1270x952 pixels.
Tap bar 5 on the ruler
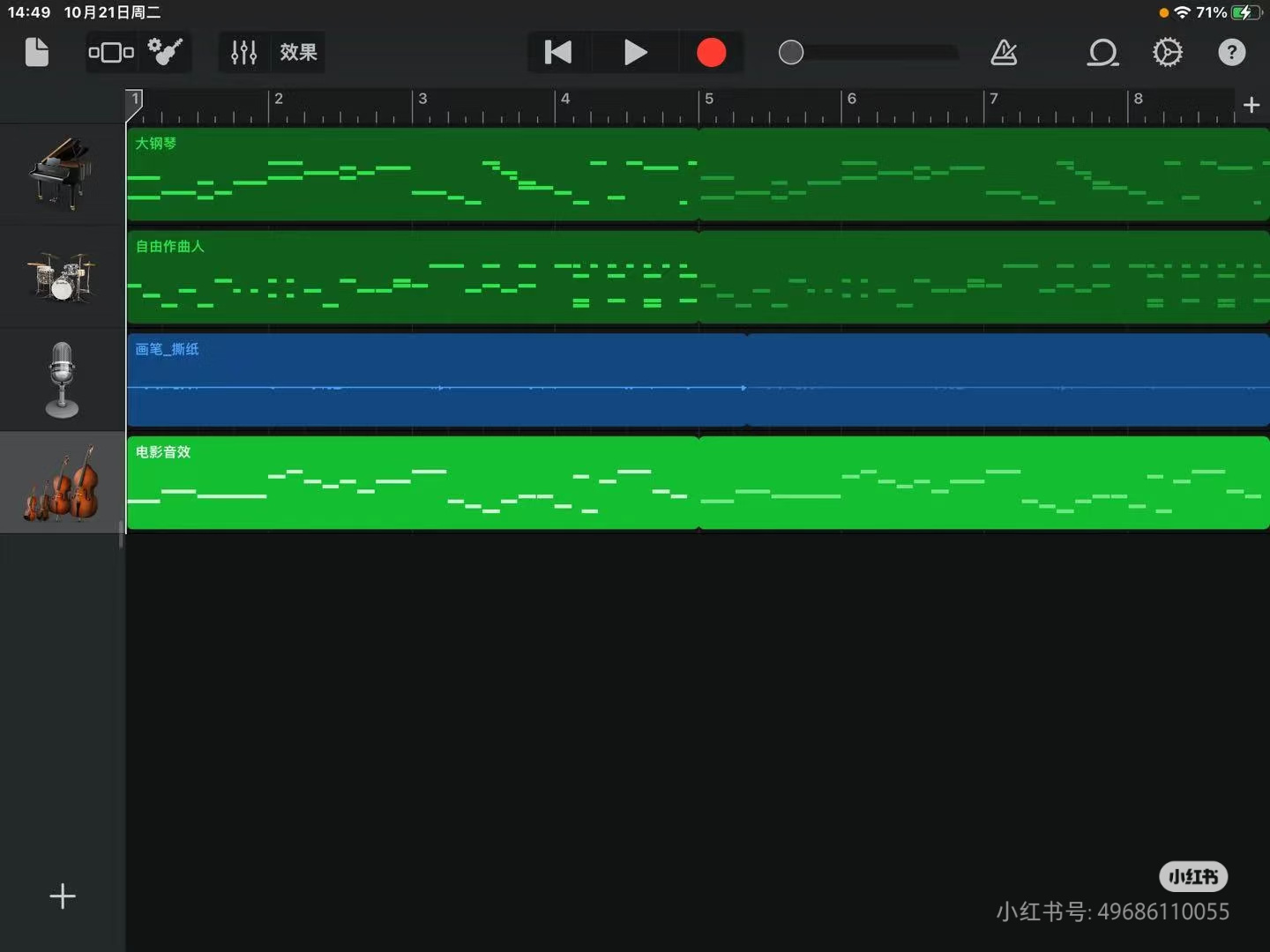tap(709, 99)
